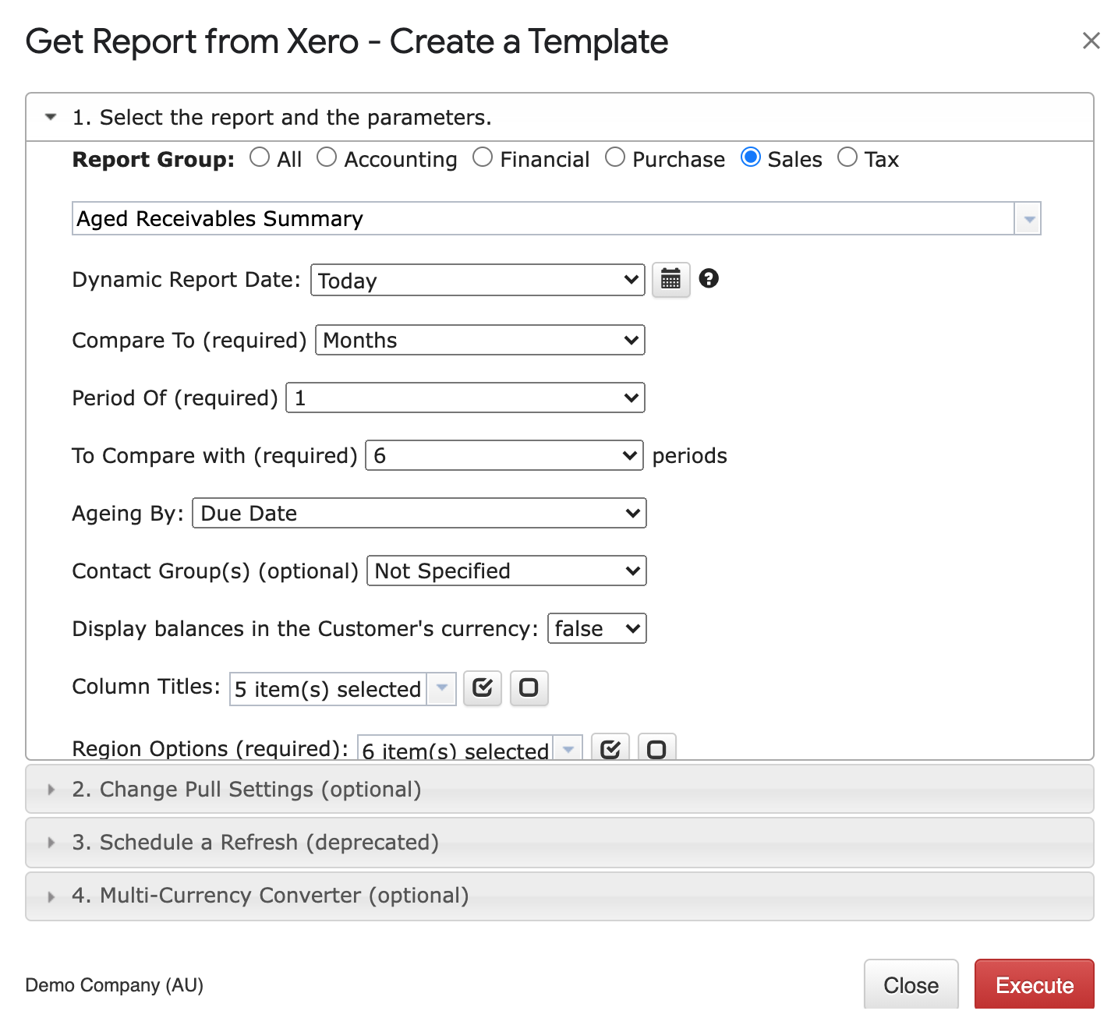Collapse section 1 using its triangle arrow
The width and height of the screenshot is (1118, 1032).
point(51,117)
